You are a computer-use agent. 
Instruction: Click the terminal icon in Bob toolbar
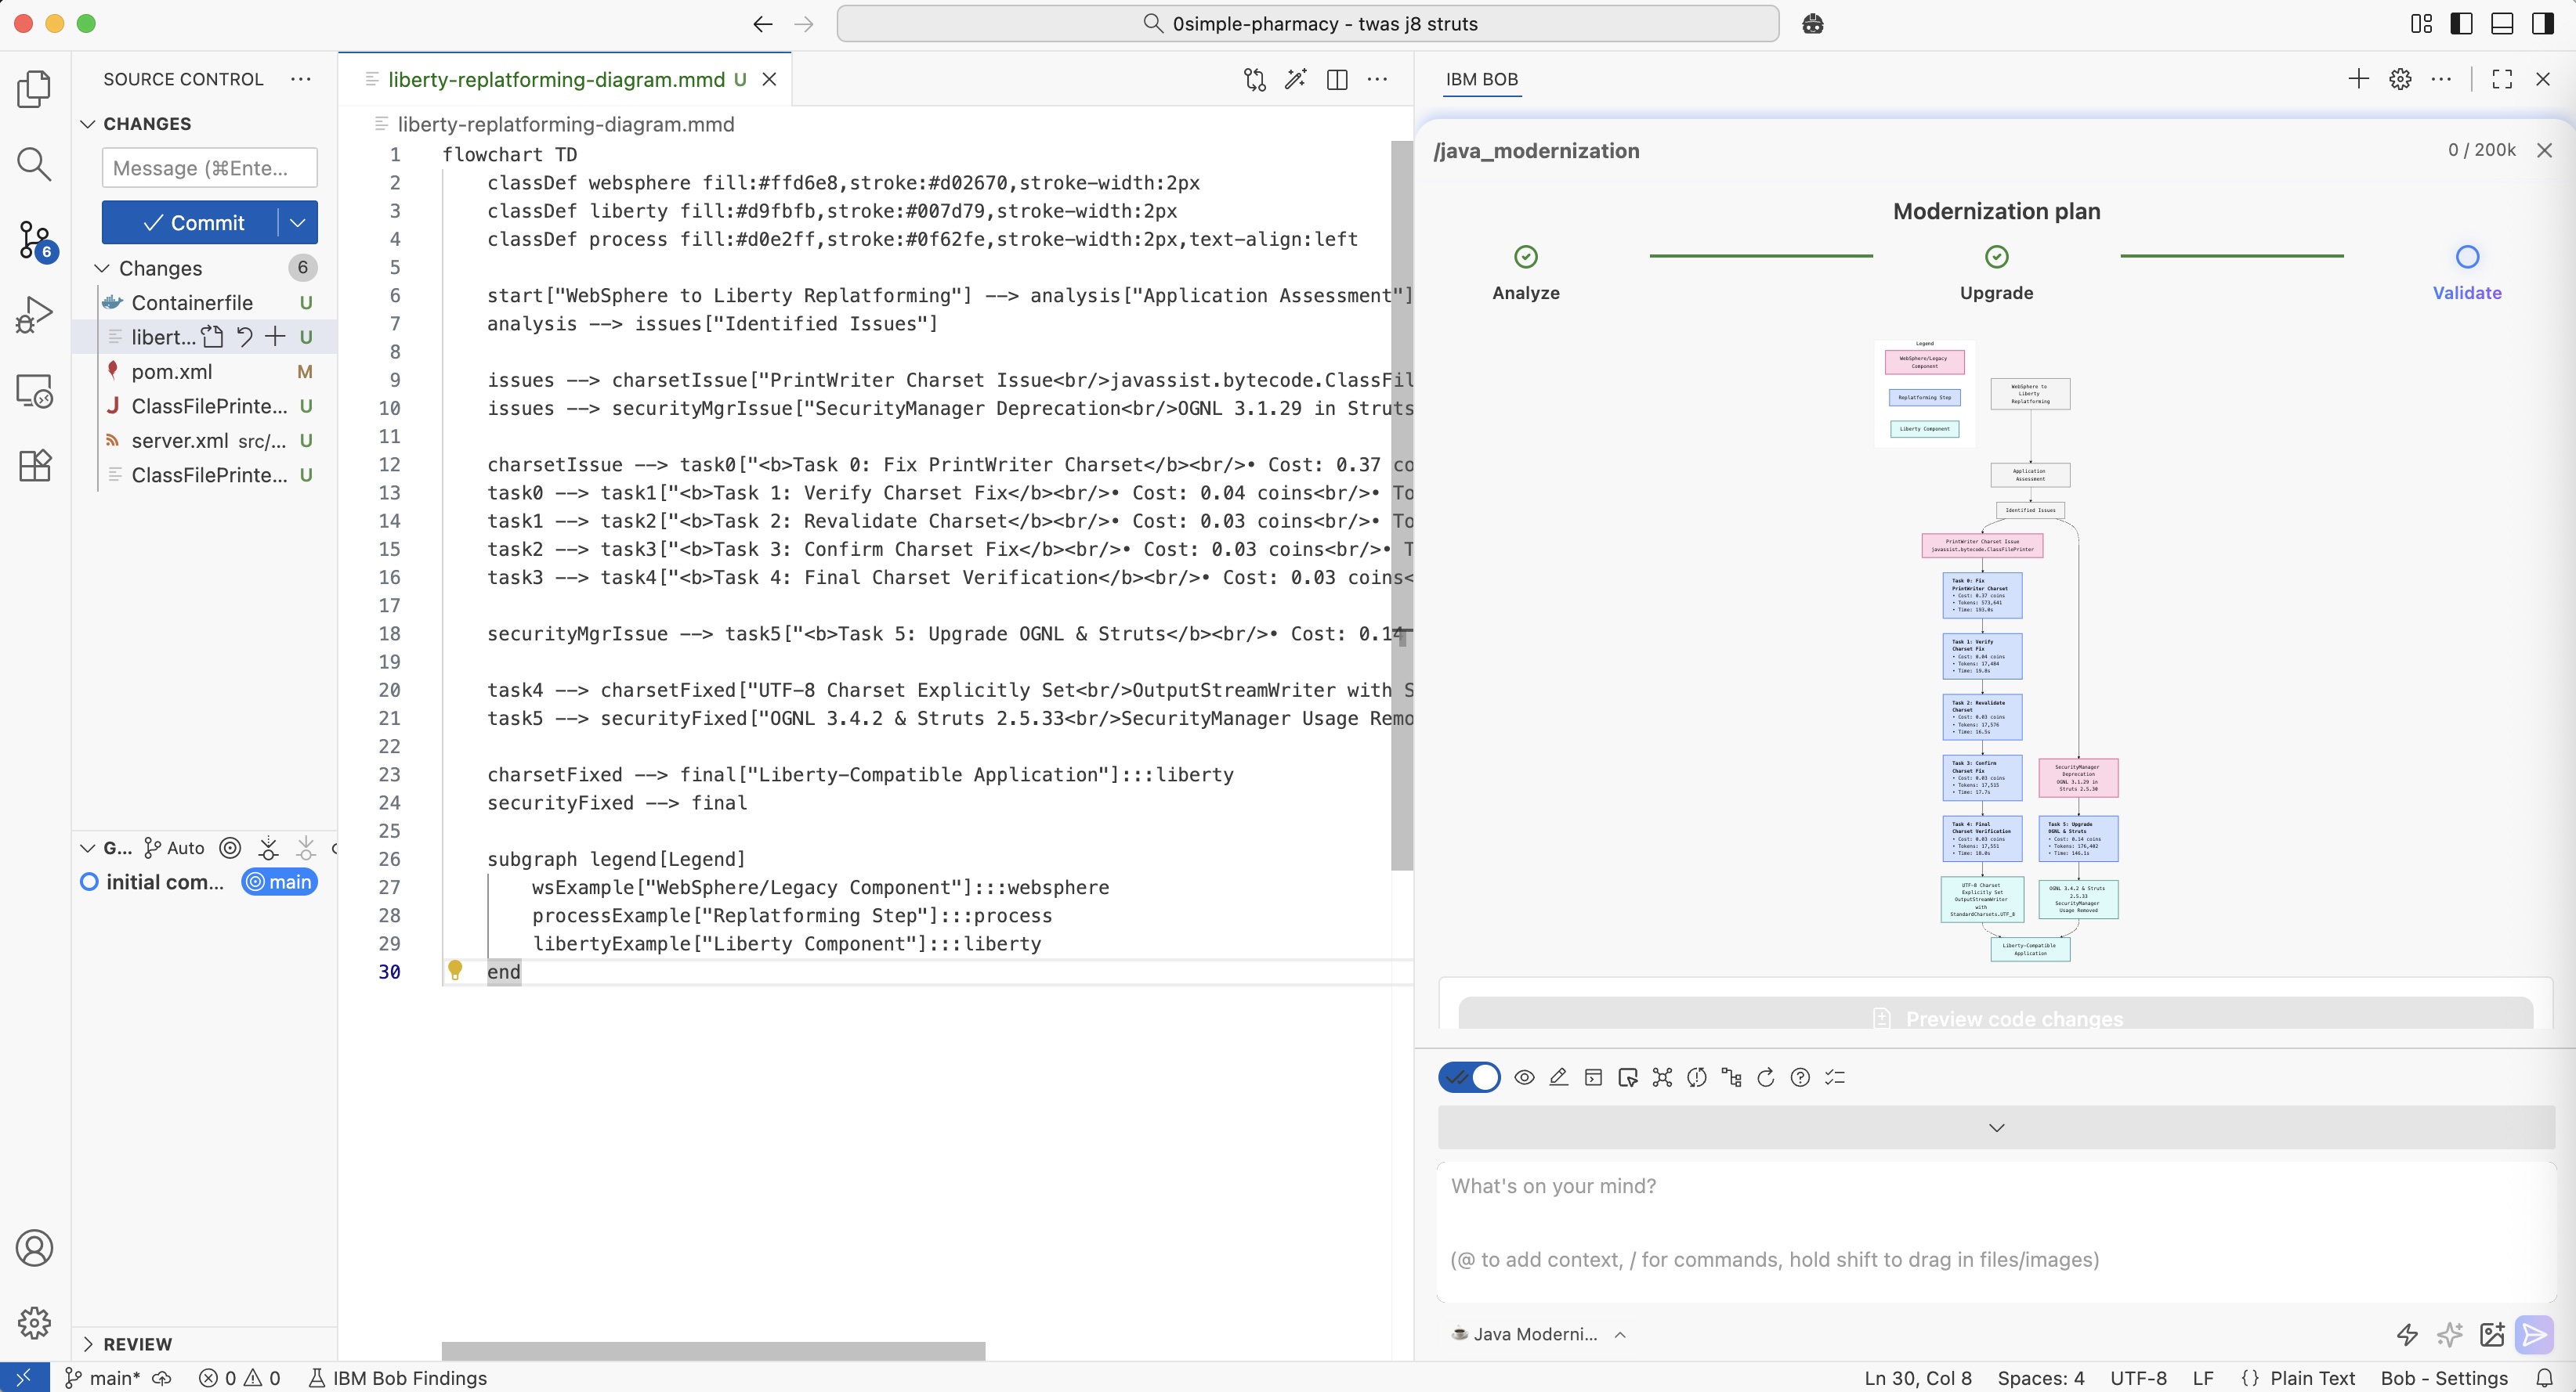pos(1593,1077)
